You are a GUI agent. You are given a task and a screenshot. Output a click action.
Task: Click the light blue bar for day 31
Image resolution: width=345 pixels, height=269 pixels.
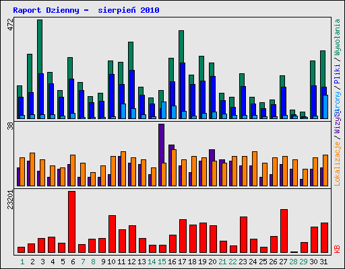pyautogui.click(x=325, y=107)
